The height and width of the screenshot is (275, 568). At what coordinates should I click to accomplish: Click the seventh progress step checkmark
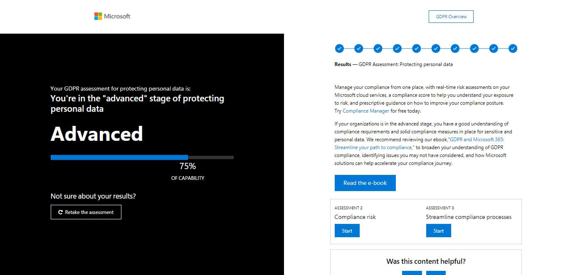click(455, 49)
